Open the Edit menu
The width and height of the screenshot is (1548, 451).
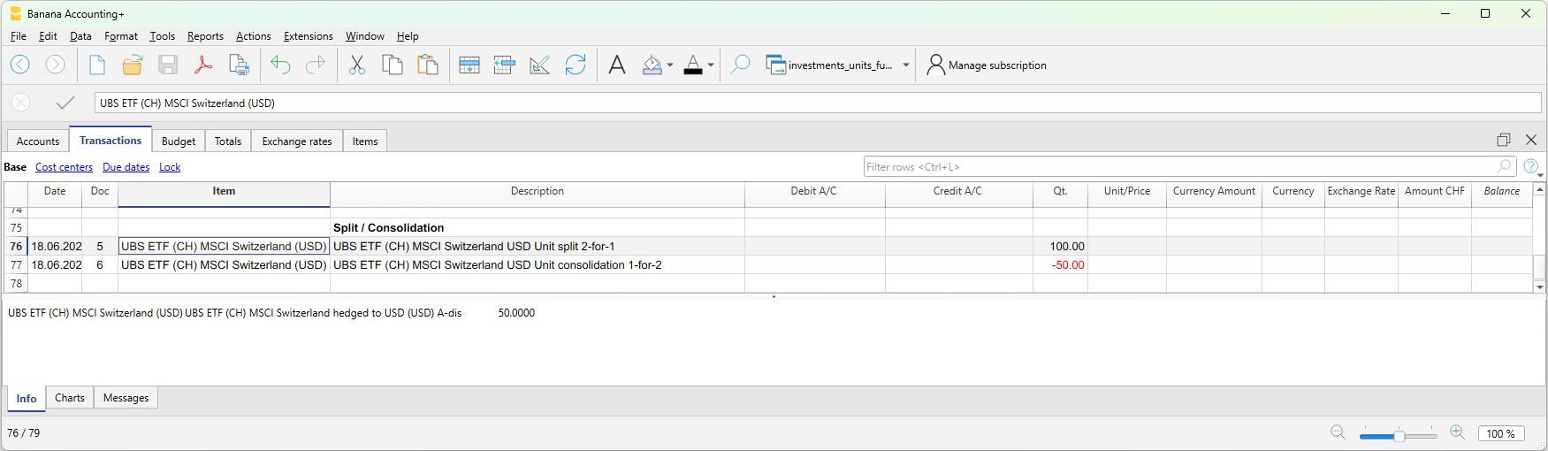(48, 36)
